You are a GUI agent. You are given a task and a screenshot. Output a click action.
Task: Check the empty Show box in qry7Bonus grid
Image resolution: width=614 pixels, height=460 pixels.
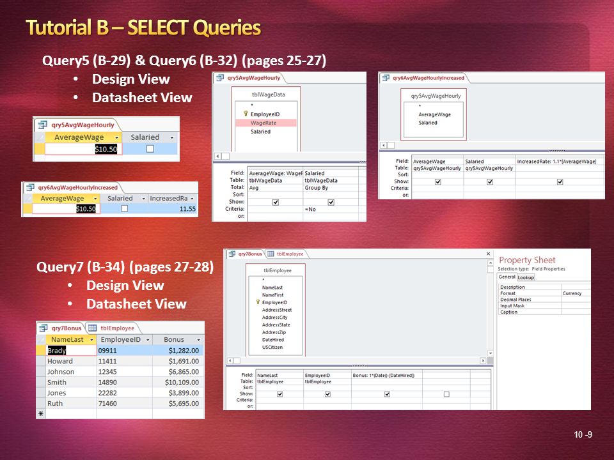(x=446, y=394)
